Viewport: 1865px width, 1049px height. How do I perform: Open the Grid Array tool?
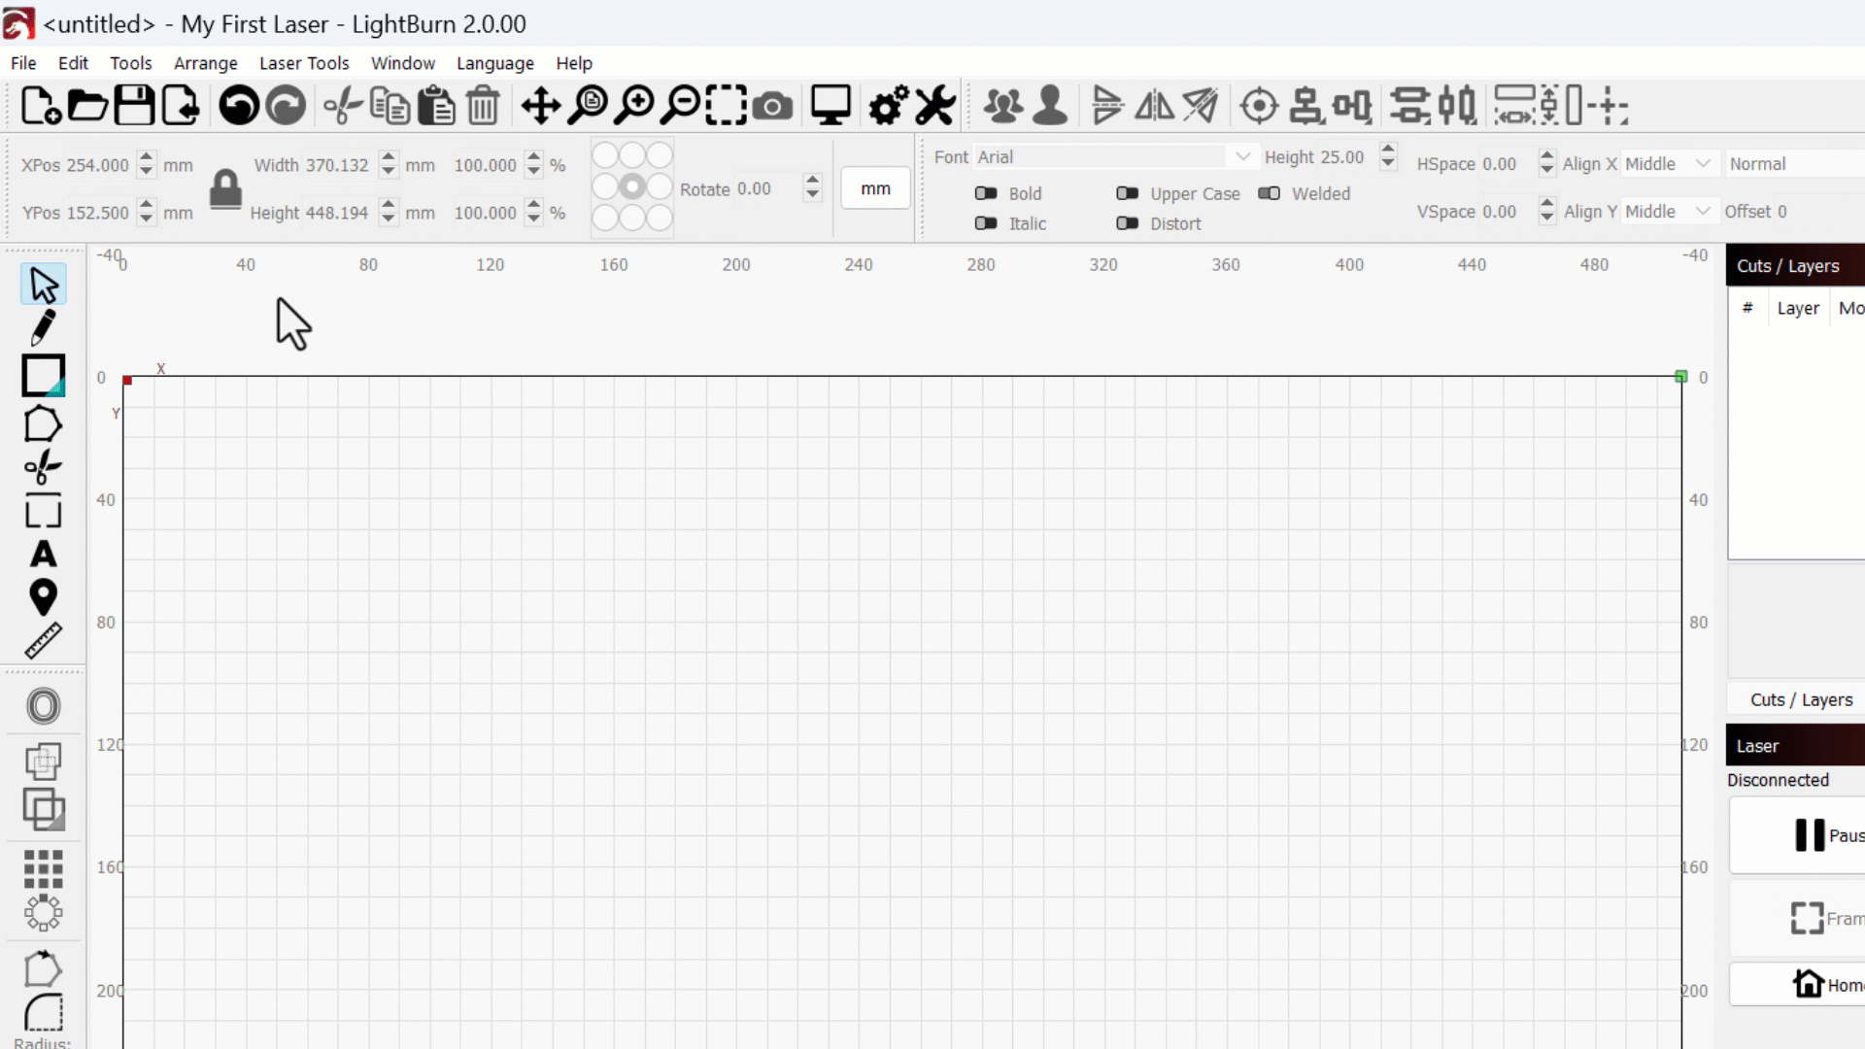[43, 868]
